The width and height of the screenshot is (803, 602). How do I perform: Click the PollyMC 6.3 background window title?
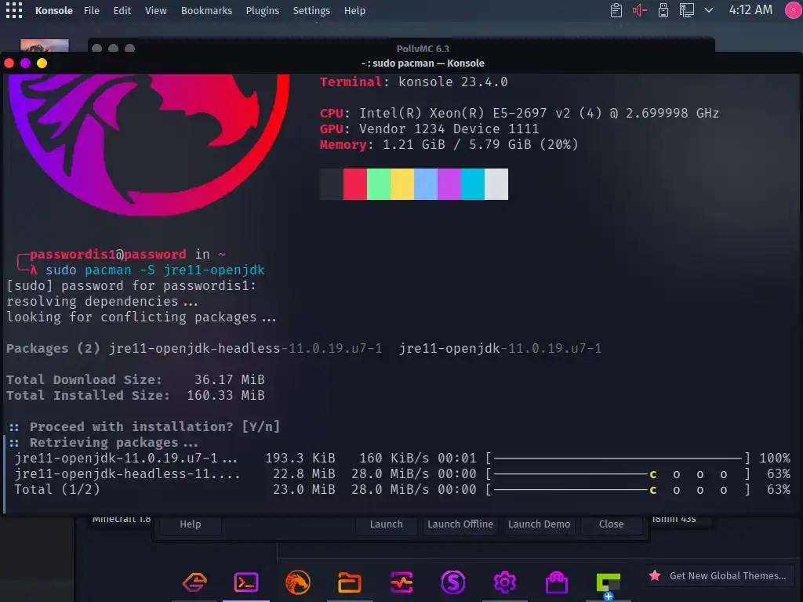click(x=423, y=48)
